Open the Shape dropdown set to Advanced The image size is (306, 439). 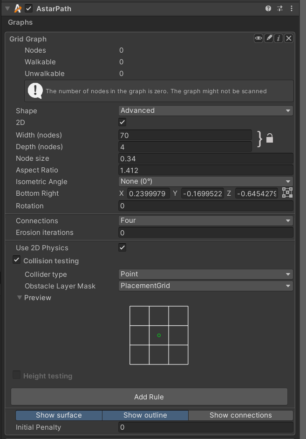click(x=205, y=110)
